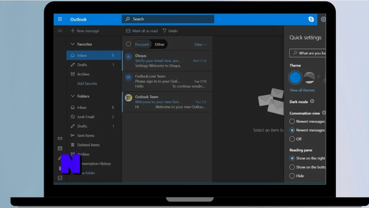Select the blue theme swatch

(295, 78)
